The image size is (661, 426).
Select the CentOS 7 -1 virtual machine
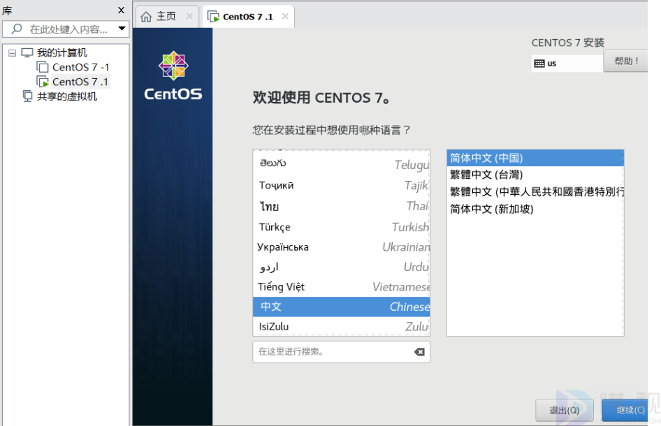(x=80, y=68)
